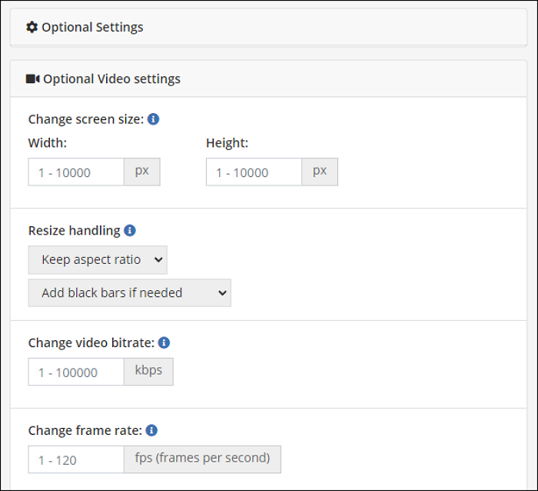Click the video camera icon in header
The image size is (538, 491).
pos(32,78)
